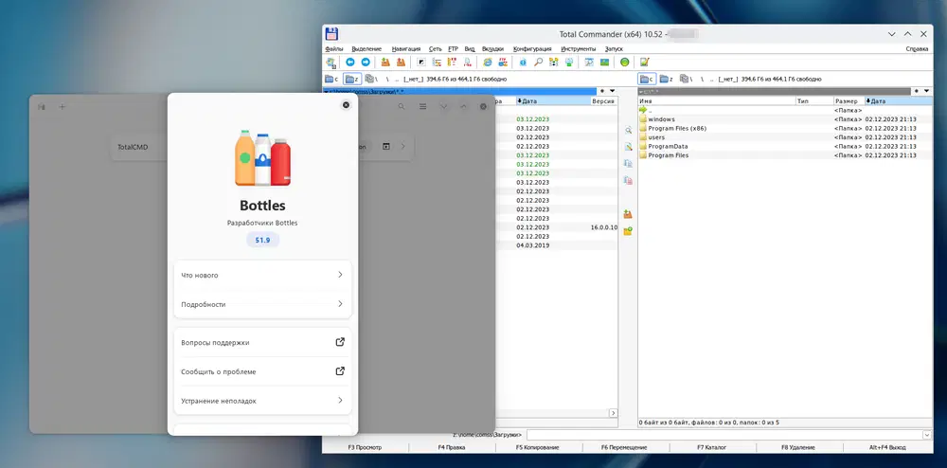This screenshot has width=947, height=468.
Task: Sort right panel by Имя column
Action: (x=717, y=101)
